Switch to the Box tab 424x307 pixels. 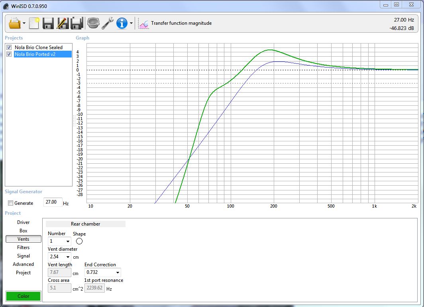click(23, 231)
